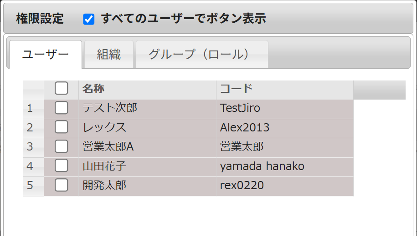Switch to the ユーザー tab

tap(46, 55)
